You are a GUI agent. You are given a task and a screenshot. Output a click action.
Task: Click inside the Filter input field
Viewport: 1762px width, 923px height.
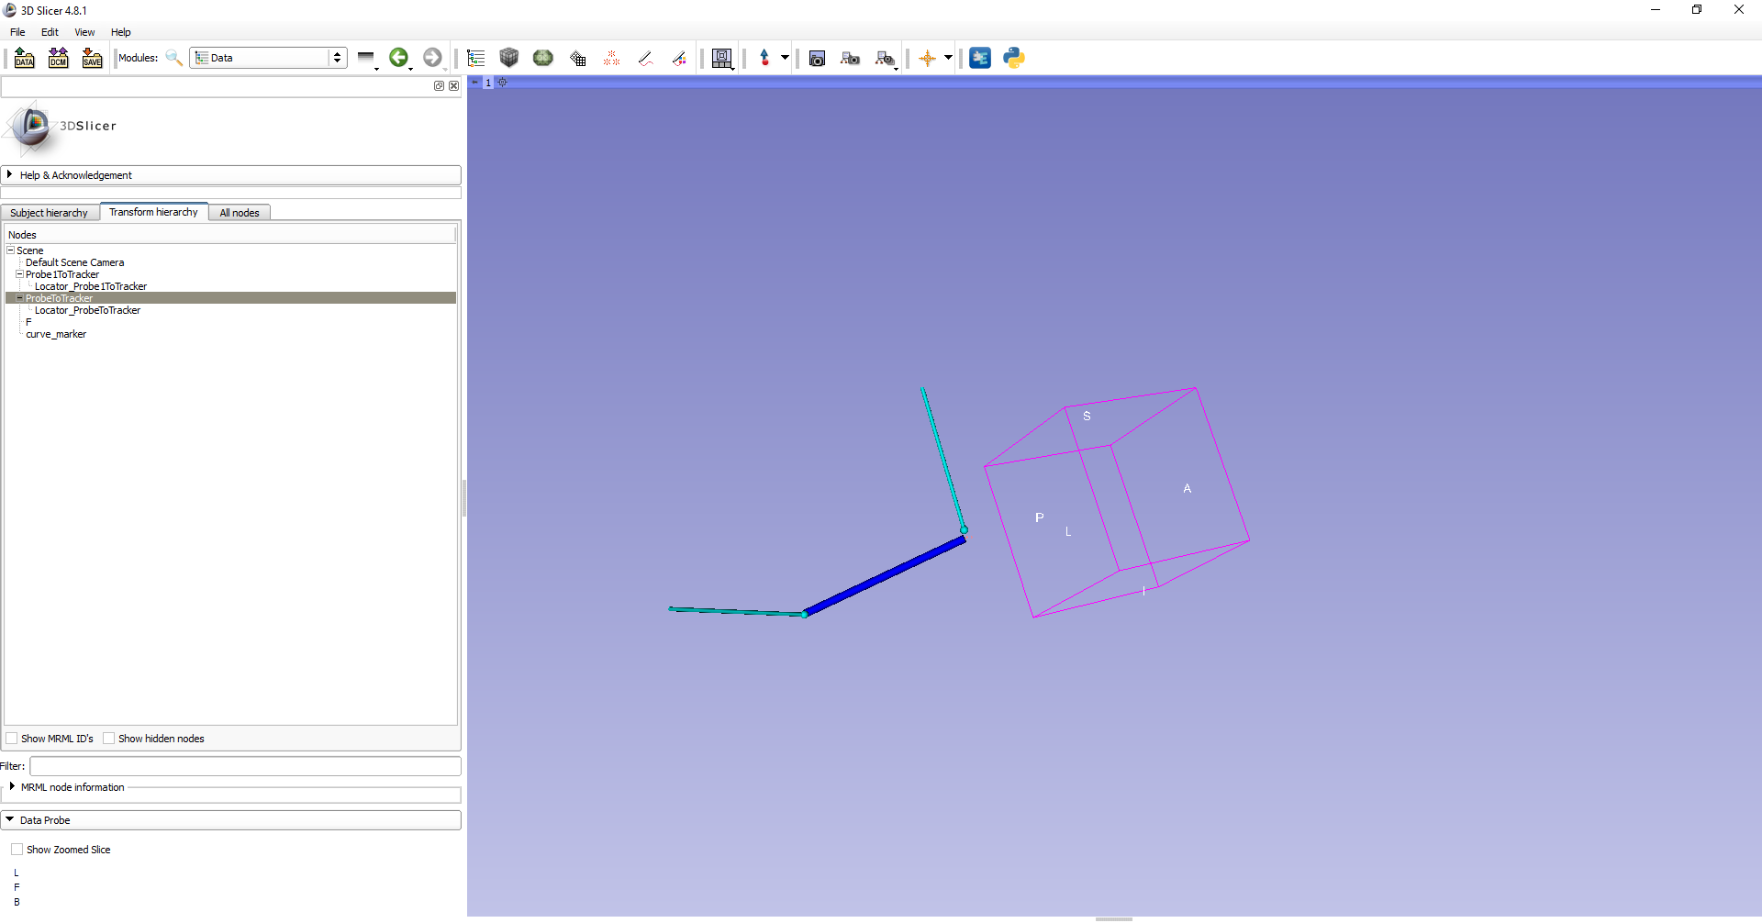[x=243, y=766]
